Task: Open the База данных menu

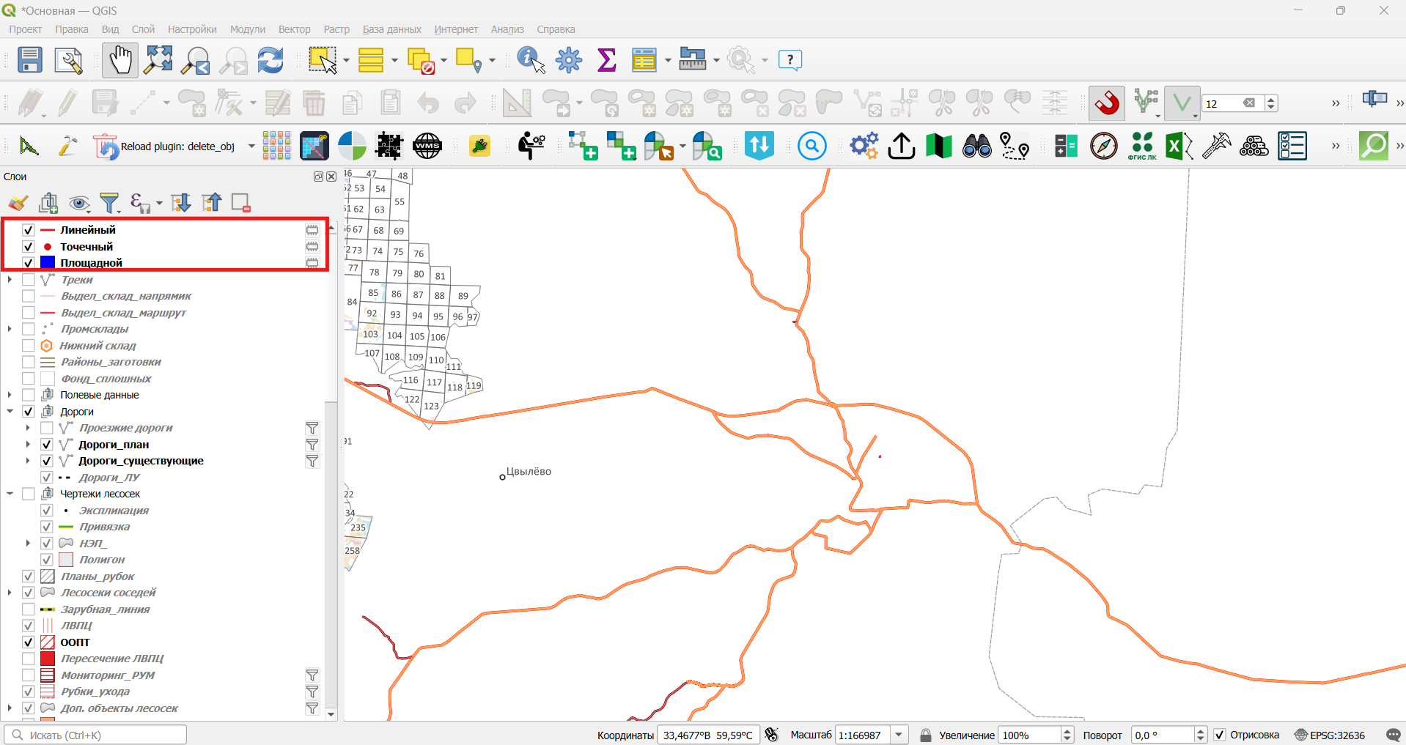Action: pos(392,29)
